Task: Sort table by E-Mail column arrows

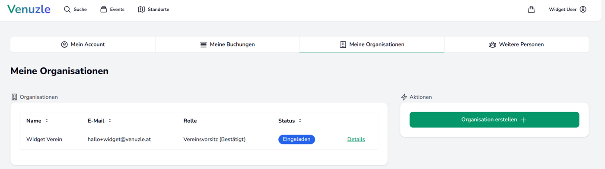Action: tap(110, 121)
